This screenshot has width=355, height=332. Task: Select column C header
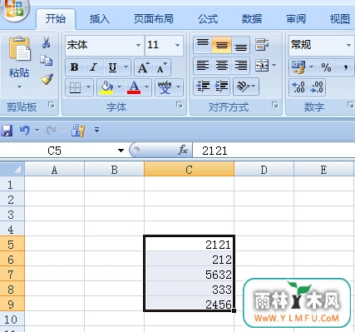189,169
